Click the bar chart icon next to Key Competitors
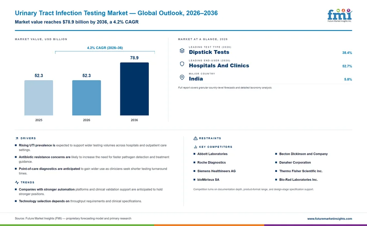Screen dimensions: 367x226 195,147
